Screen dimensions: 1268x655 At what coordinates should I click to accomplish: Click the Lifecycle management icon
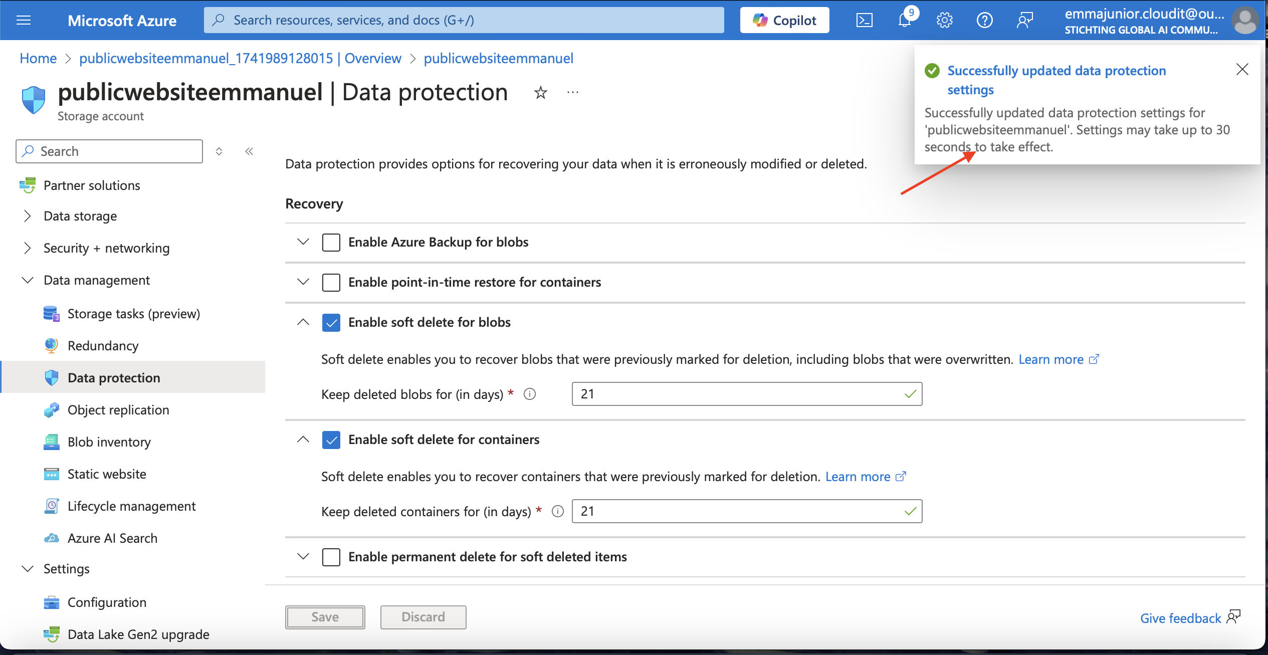click(52, 506)
